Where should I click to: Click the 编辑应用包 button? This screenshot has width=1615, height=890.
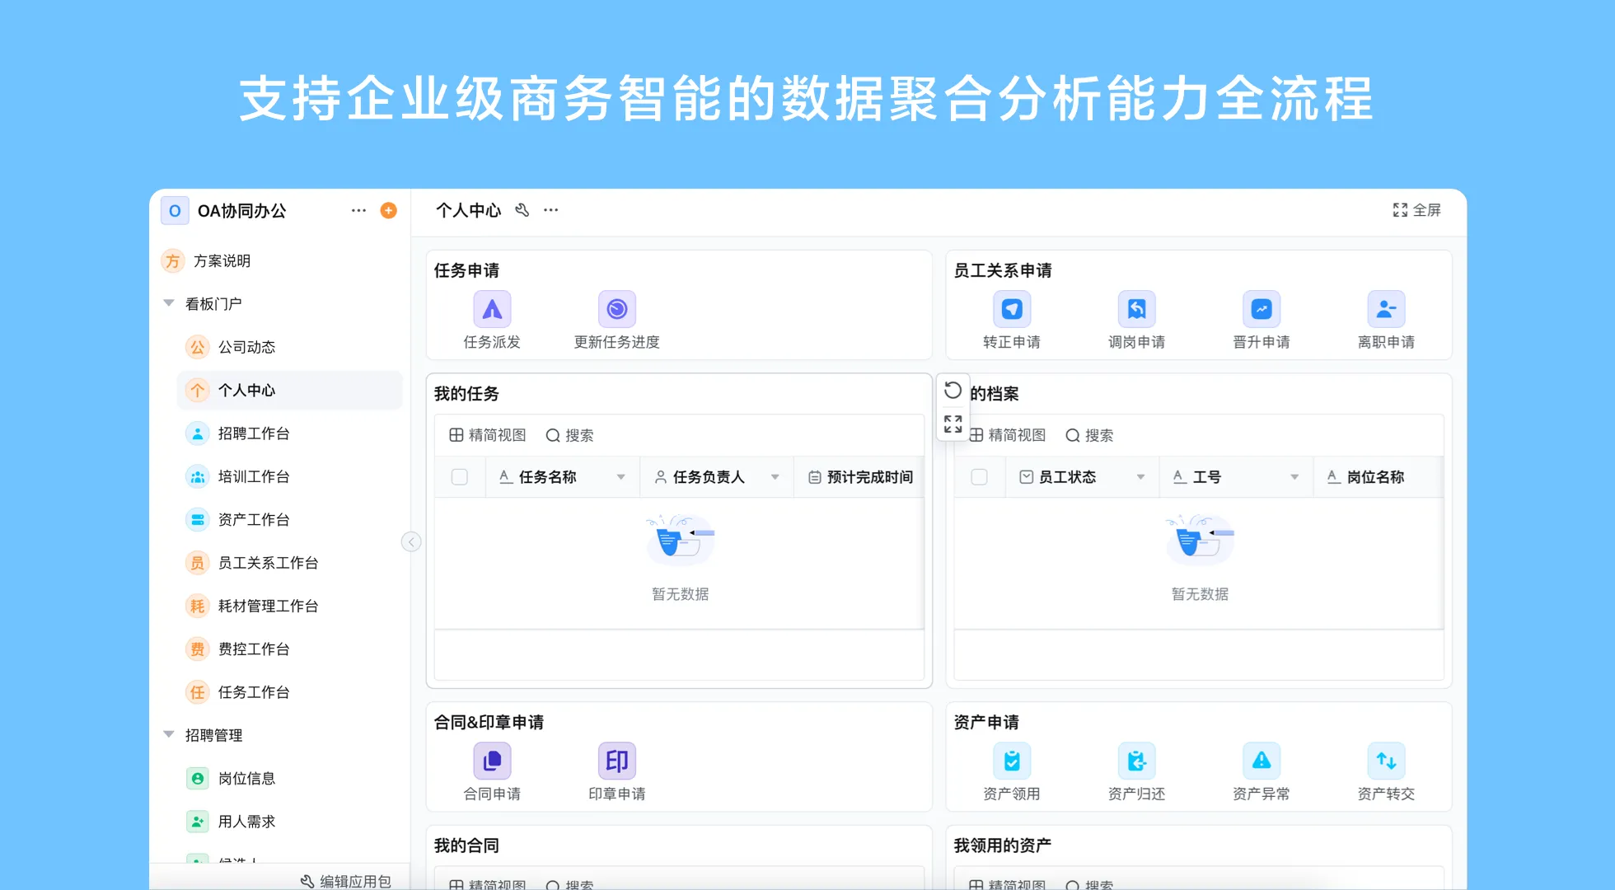[348, 880]
